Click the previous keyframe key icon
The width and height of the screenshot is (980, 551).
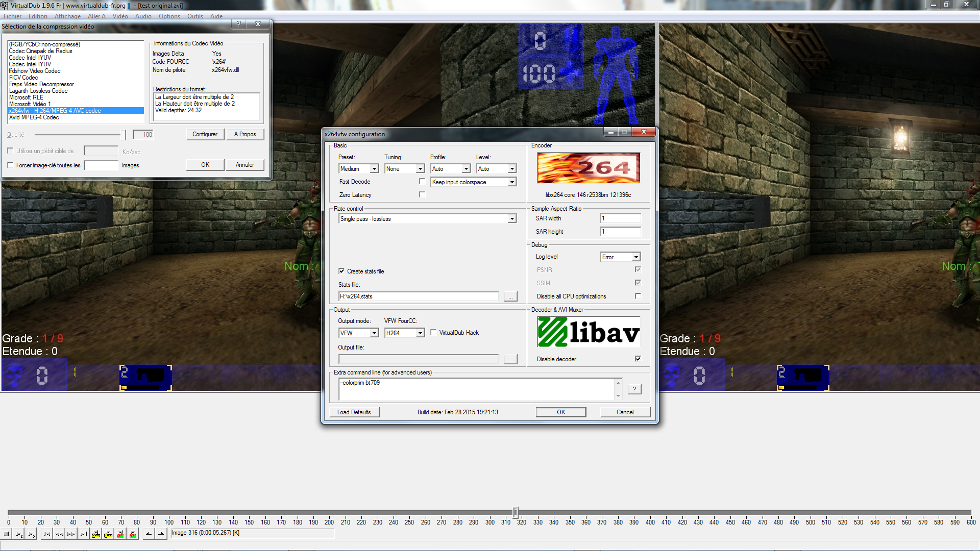[96, 534]
